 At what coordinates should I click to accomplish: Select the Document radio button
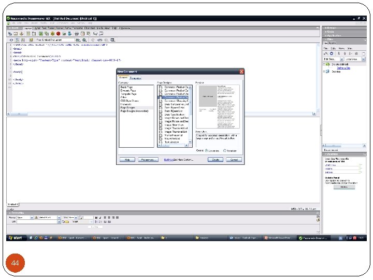coord(206,150)
